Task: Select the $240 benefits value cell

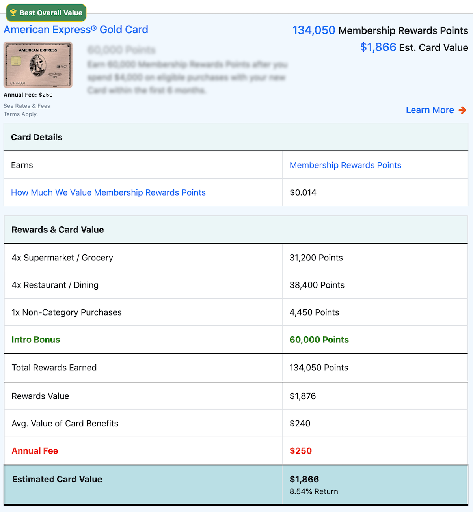Action: 300,423
